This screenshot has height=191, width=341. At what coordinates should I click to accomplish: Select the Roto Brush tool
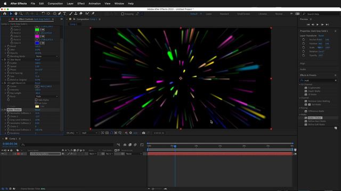pos(87,14)
